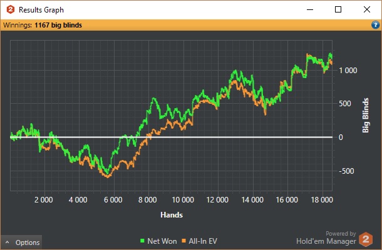Toggle the All-In EV orange legend swatch
The image size is (382, 250).
183,241
